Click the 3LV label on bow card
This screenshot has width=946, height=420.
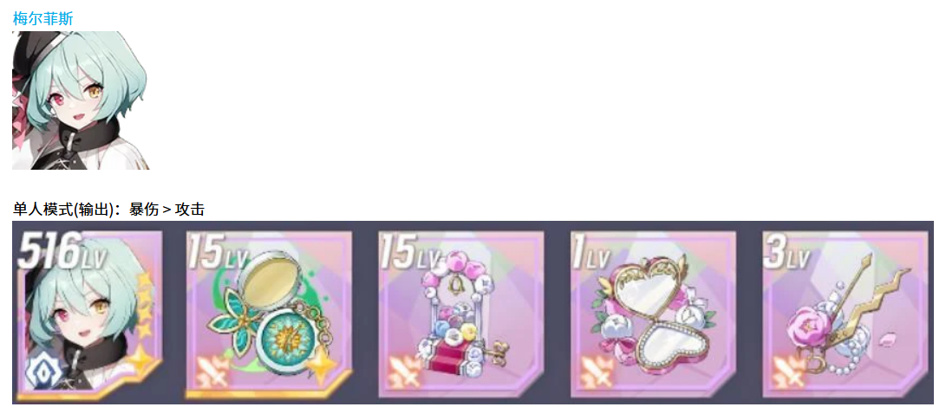[786, 252]
